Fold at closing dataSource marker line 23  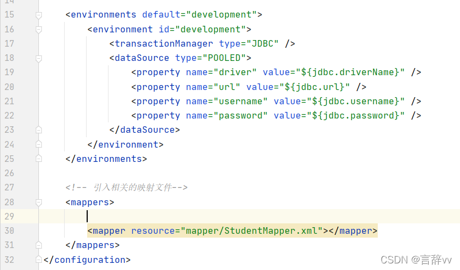pos(38,130)
